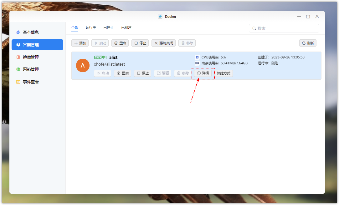
Task: Restart alist using its row 重启 button
Action: (123, 73)
